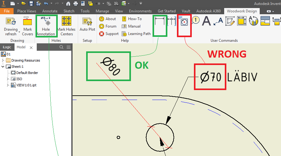Click the Home house icon
Image resolution: width=281 pixels, height=156 pixels.
click(x=68, y=3)
